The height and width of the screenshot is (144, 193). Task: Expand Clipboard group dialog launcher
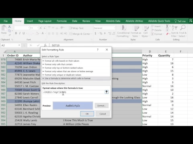click(x=12, y=40)
